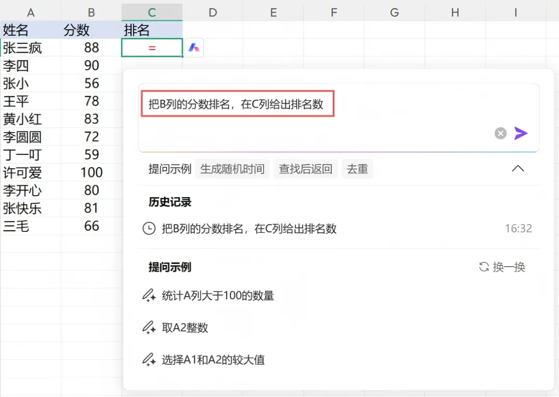
Task: Select the score cell with value 66
Action: [x=91, y=226]
